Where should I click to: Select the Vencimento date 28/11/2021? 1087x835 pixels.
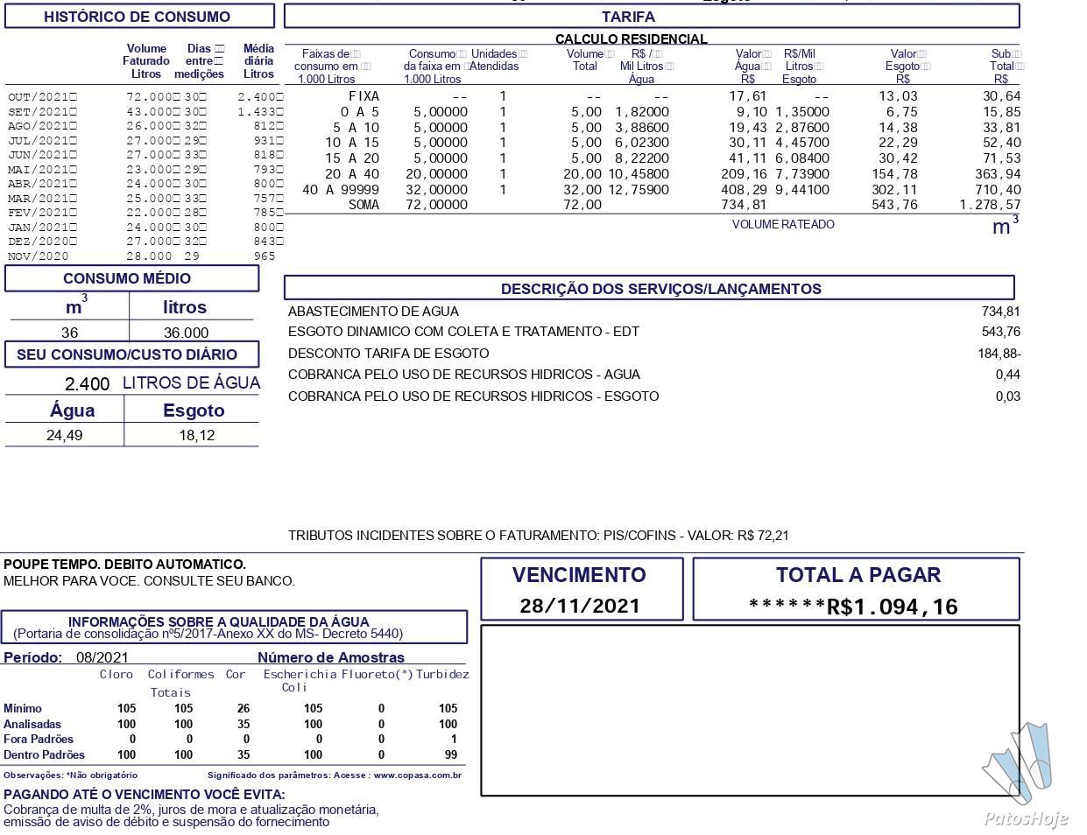(x=580, y=606)
